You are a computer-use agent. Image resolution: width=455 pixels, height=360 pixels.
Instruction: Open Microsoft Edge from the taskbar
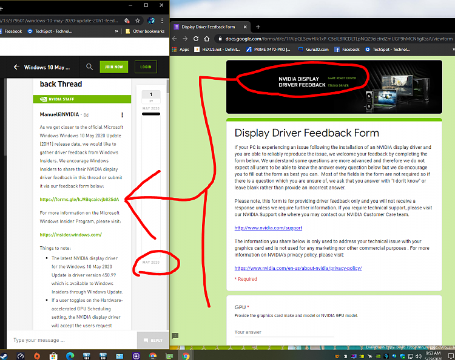[70, 356]
